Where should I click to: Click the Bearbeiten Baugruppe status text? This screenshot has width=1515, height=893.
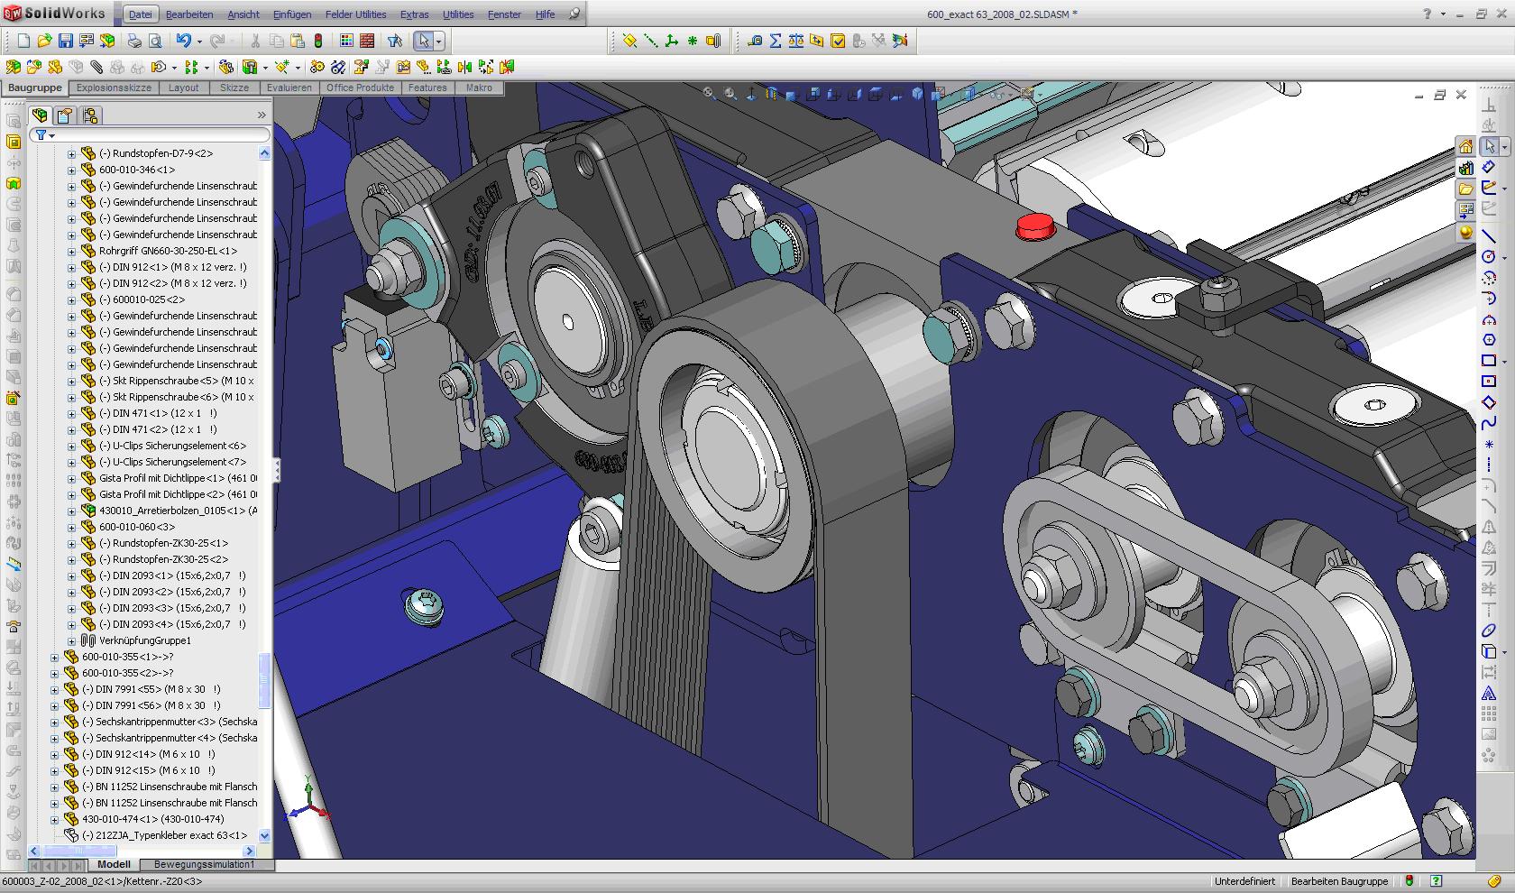pyautogui.click(x=1339, y=881)
